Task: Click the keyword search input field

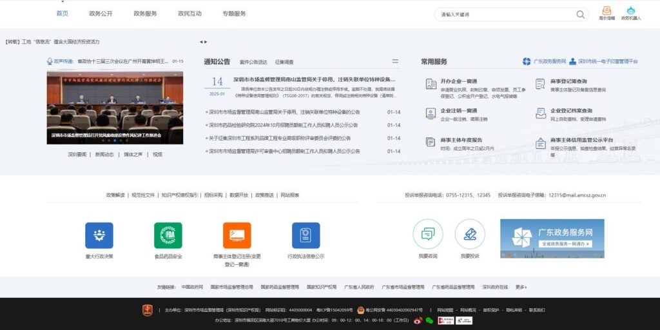Action: pos(506,14)
